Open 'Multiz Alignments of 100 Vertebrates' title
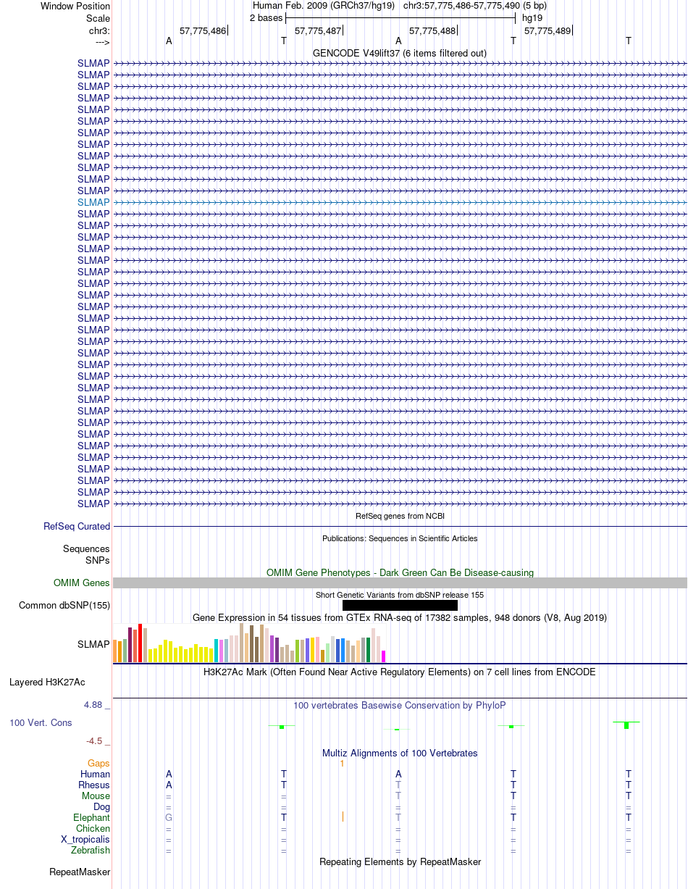 click(400, 753)
